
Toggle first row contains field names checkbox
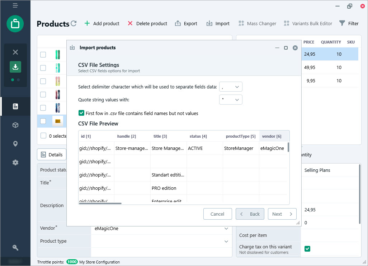point(81,113)
